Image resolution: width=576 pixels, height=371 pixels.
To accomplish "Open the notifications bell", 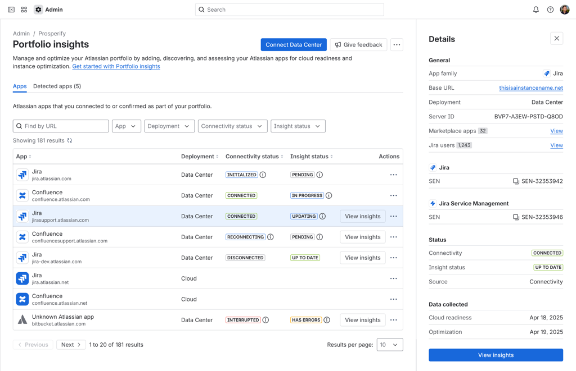I will pos(536,10).
